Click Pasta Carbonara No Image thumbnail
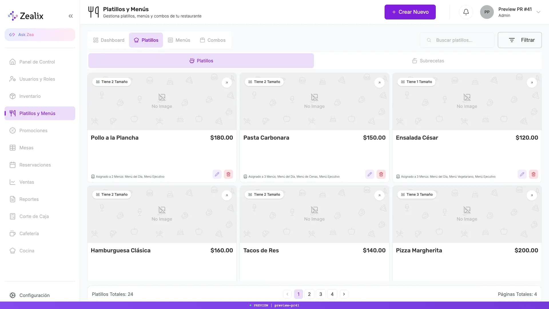The width and height of the screenshot is (549, 309). pyautogui.click(x=314, y=102)
